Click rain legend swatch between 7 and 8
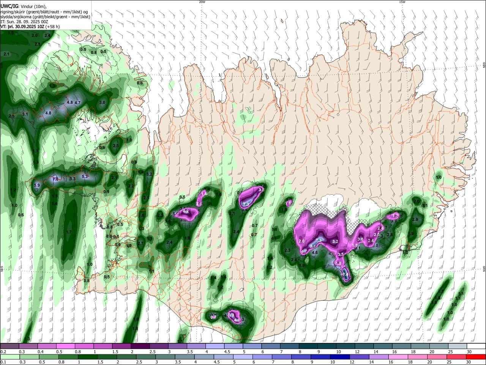This screenshot has width=486, height=365. click(282, 357)
